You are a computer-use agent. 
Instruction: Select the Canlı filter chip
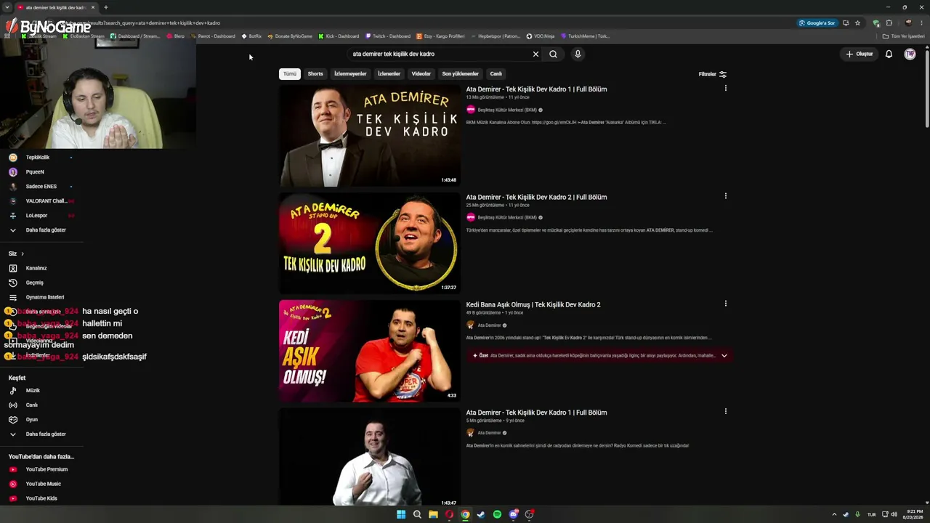click(x=496, y=73)
